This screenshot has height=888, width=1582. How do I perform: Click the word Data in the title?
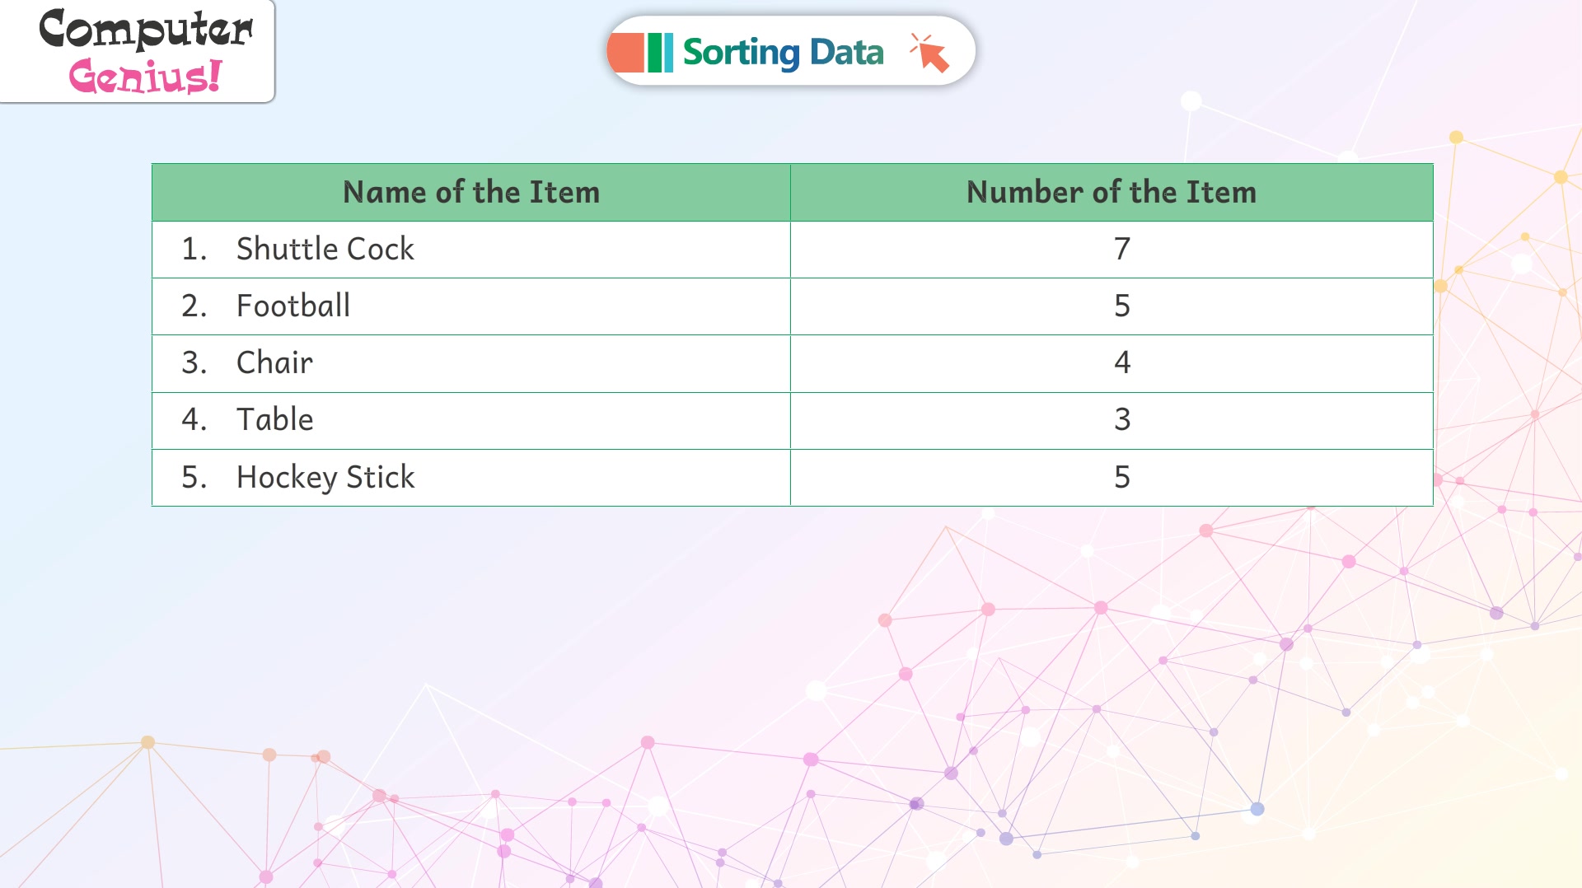pos(846,53)
